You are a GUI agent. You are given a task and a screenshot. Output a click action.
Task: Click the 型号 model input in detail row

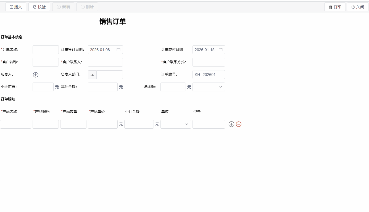(209, 124)
